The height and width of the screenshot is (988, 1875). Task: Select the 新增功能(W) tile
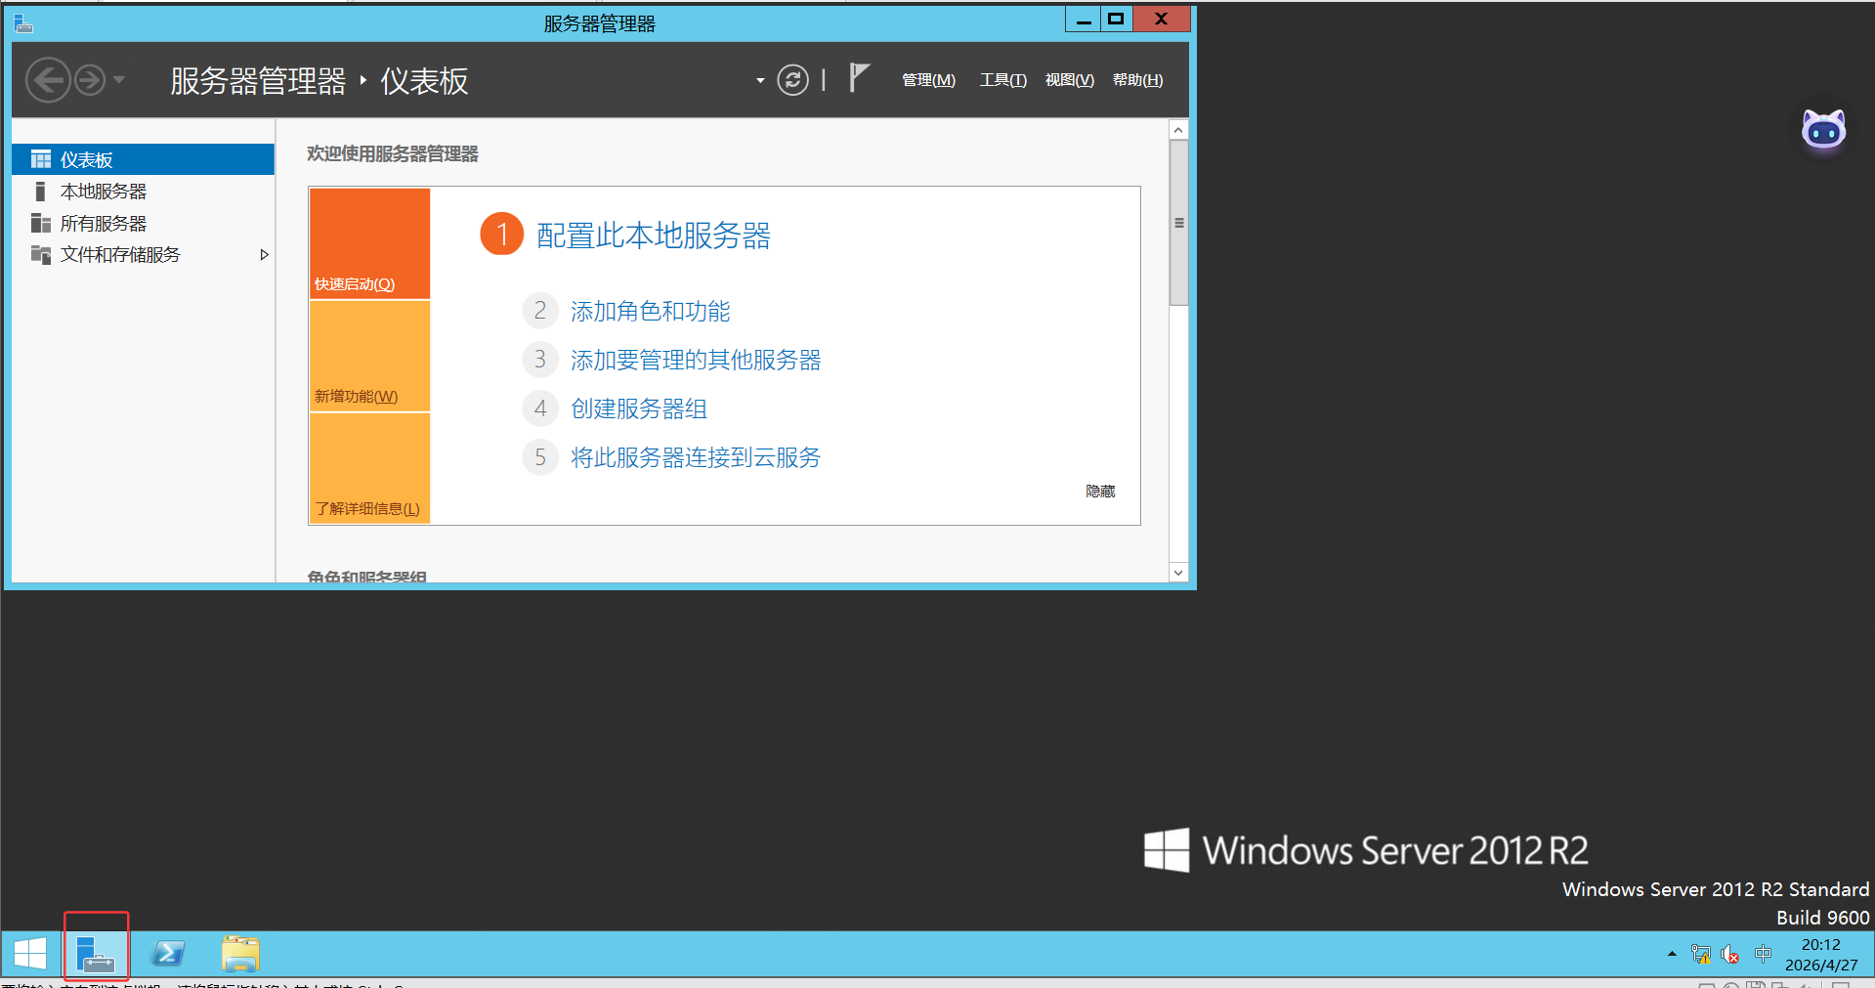(x=369, y=356)
